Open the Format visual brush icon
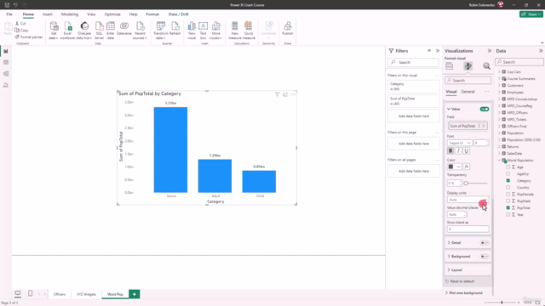The image size is (545, 306). (468, 66)
